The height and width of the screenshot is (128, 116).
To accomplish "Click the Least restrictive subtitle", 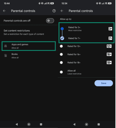I will pos(74,74).
